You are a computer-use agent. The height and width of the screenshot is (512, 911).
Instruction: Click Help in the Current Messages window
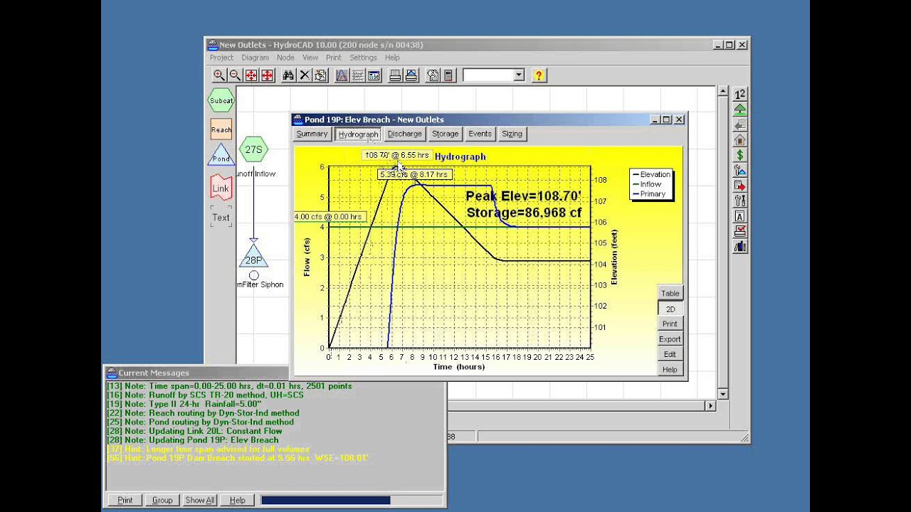(237, 500)
